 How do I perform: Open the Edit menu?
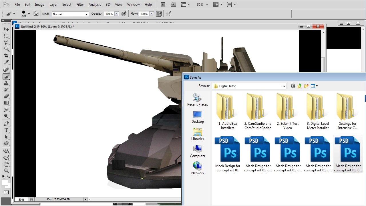[27, 5]
